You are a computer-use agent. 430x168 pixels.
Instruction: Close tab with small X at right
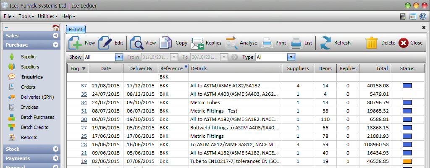424,27
